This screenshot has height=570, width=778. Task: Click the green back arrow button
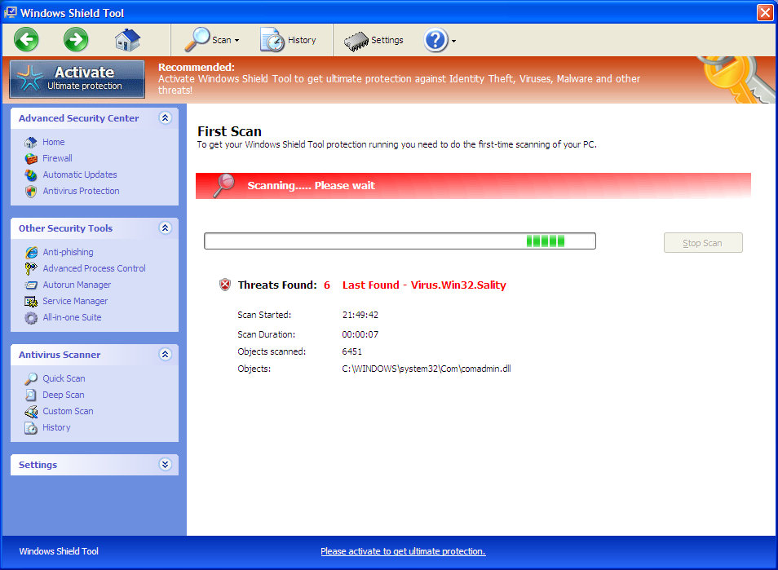(x=26, y=40)
